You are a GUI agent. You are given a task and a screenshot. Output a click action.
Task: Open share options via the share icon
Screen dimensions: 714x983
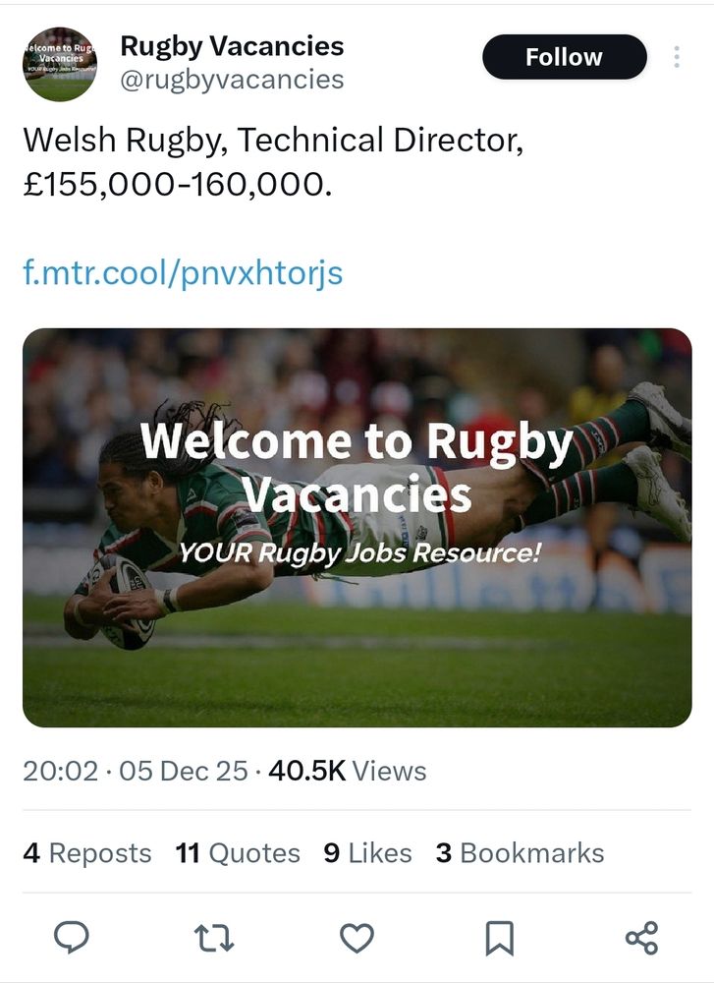click(641, 938)
